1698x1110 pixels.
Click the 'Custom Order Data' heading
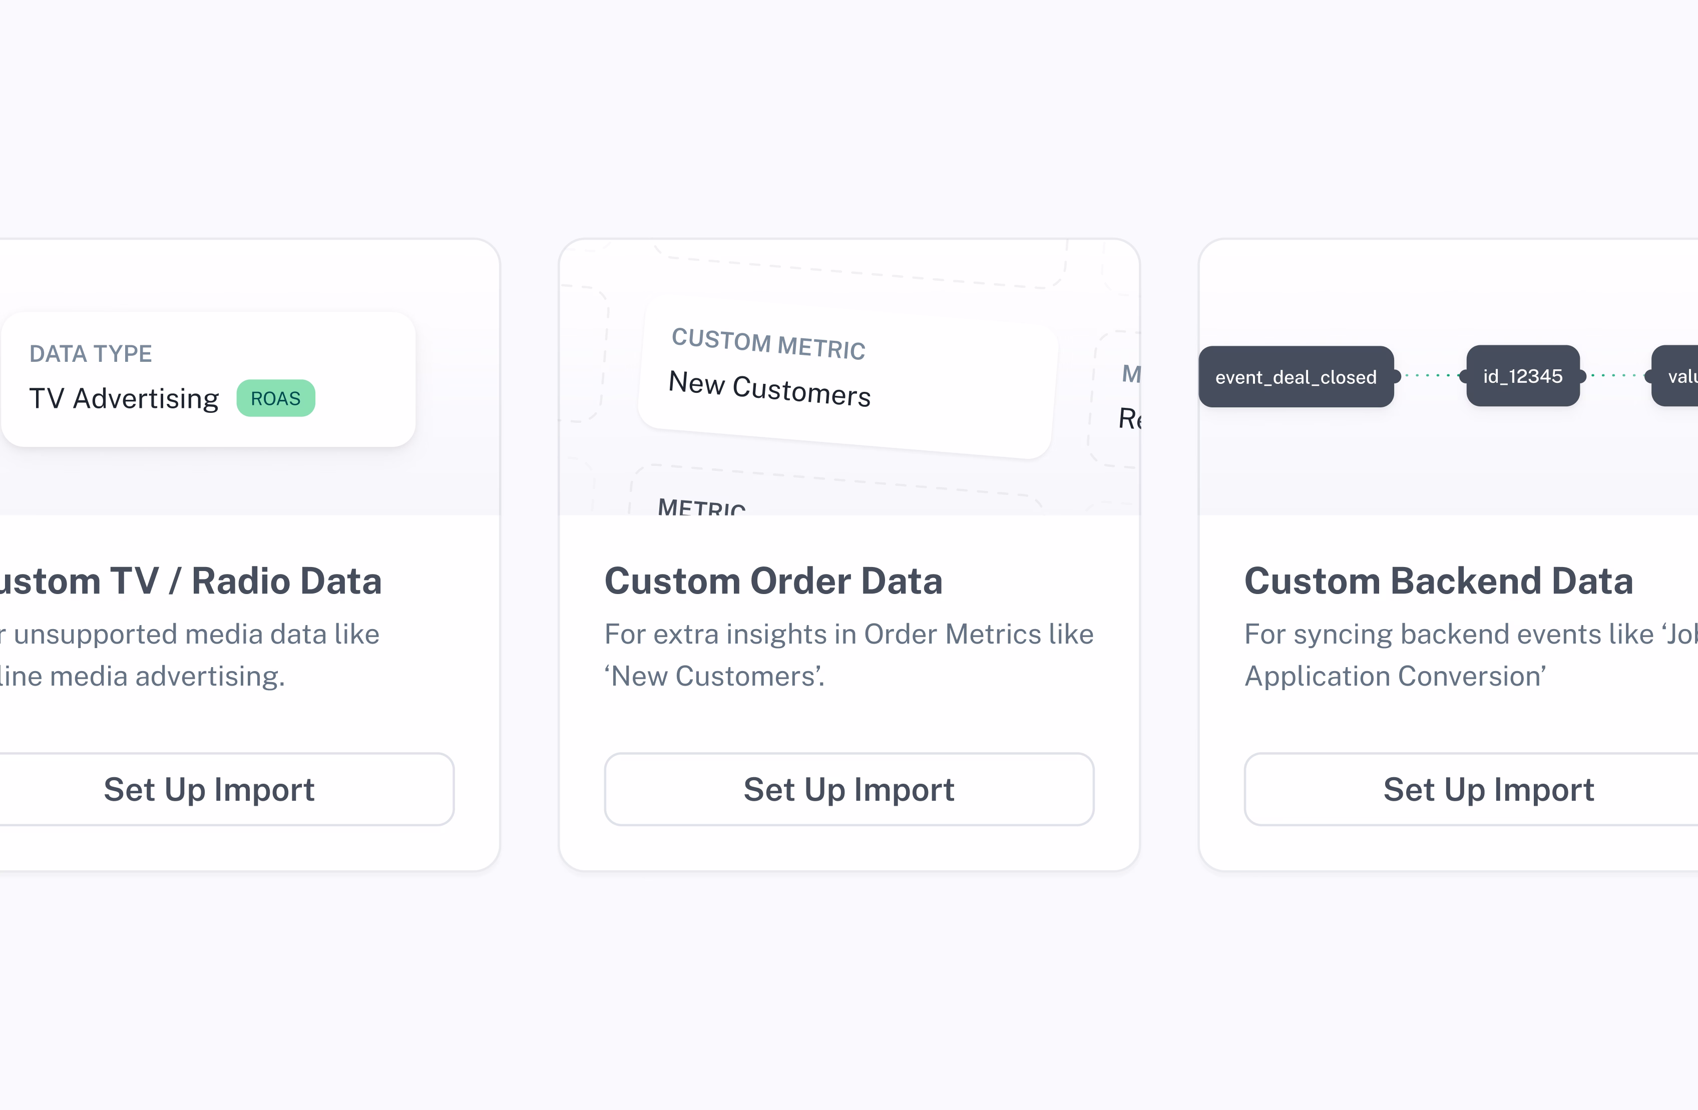(x=773, y=581)
